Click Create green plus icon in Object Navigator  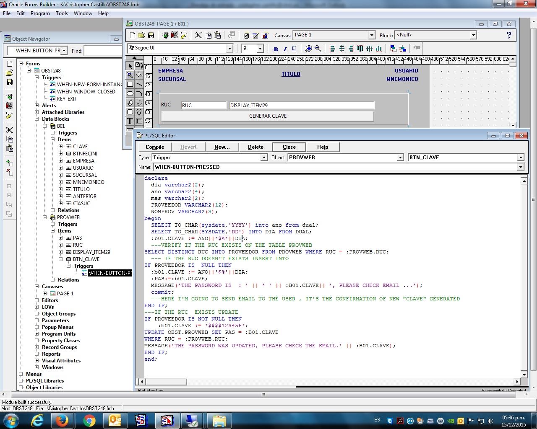[9, 163]
